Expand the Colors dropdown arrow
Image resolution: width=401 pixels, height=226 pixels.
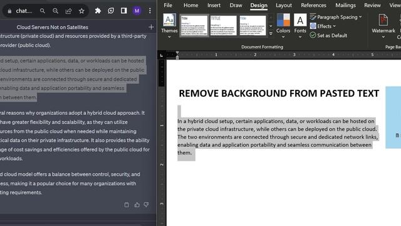pyautogui.click(x=283, y=37)
